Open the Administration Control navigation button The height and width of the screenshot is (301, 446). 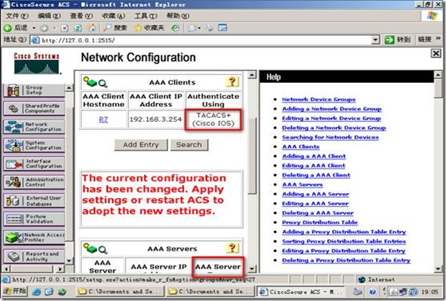pyautogui.click(x=34, y=182)
